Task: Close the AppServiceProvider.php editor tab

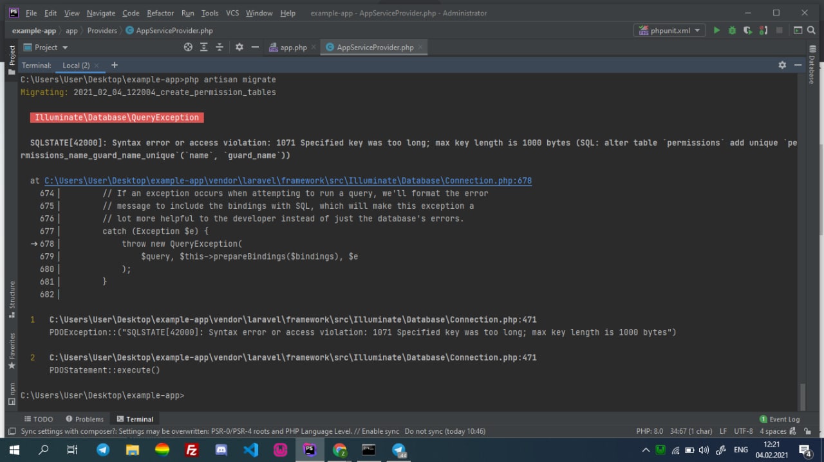Action: click(x=420, y=48)
